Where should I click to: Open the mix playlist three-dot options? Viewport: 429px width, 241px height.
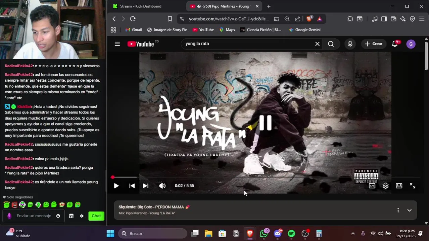(398, 210)
